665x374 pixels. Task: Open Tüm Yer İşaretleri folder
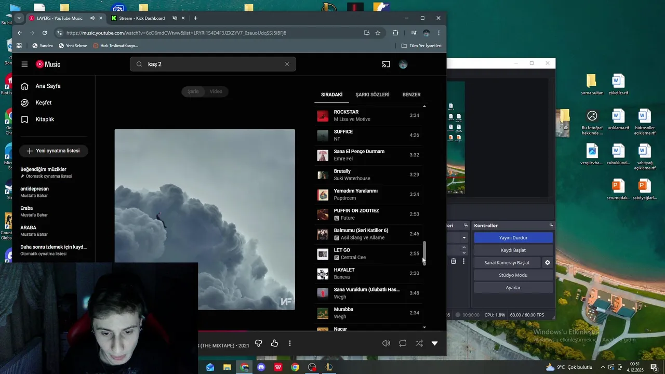421,46
